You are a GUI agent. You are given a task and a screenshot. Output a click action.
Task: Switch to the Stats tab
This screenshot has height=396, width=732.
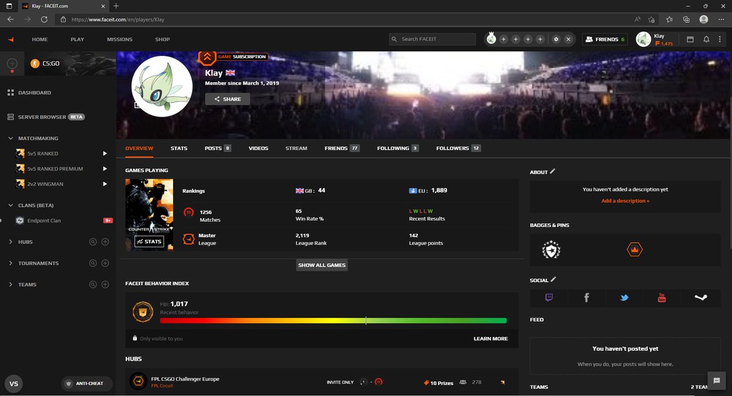pos(179,148)
